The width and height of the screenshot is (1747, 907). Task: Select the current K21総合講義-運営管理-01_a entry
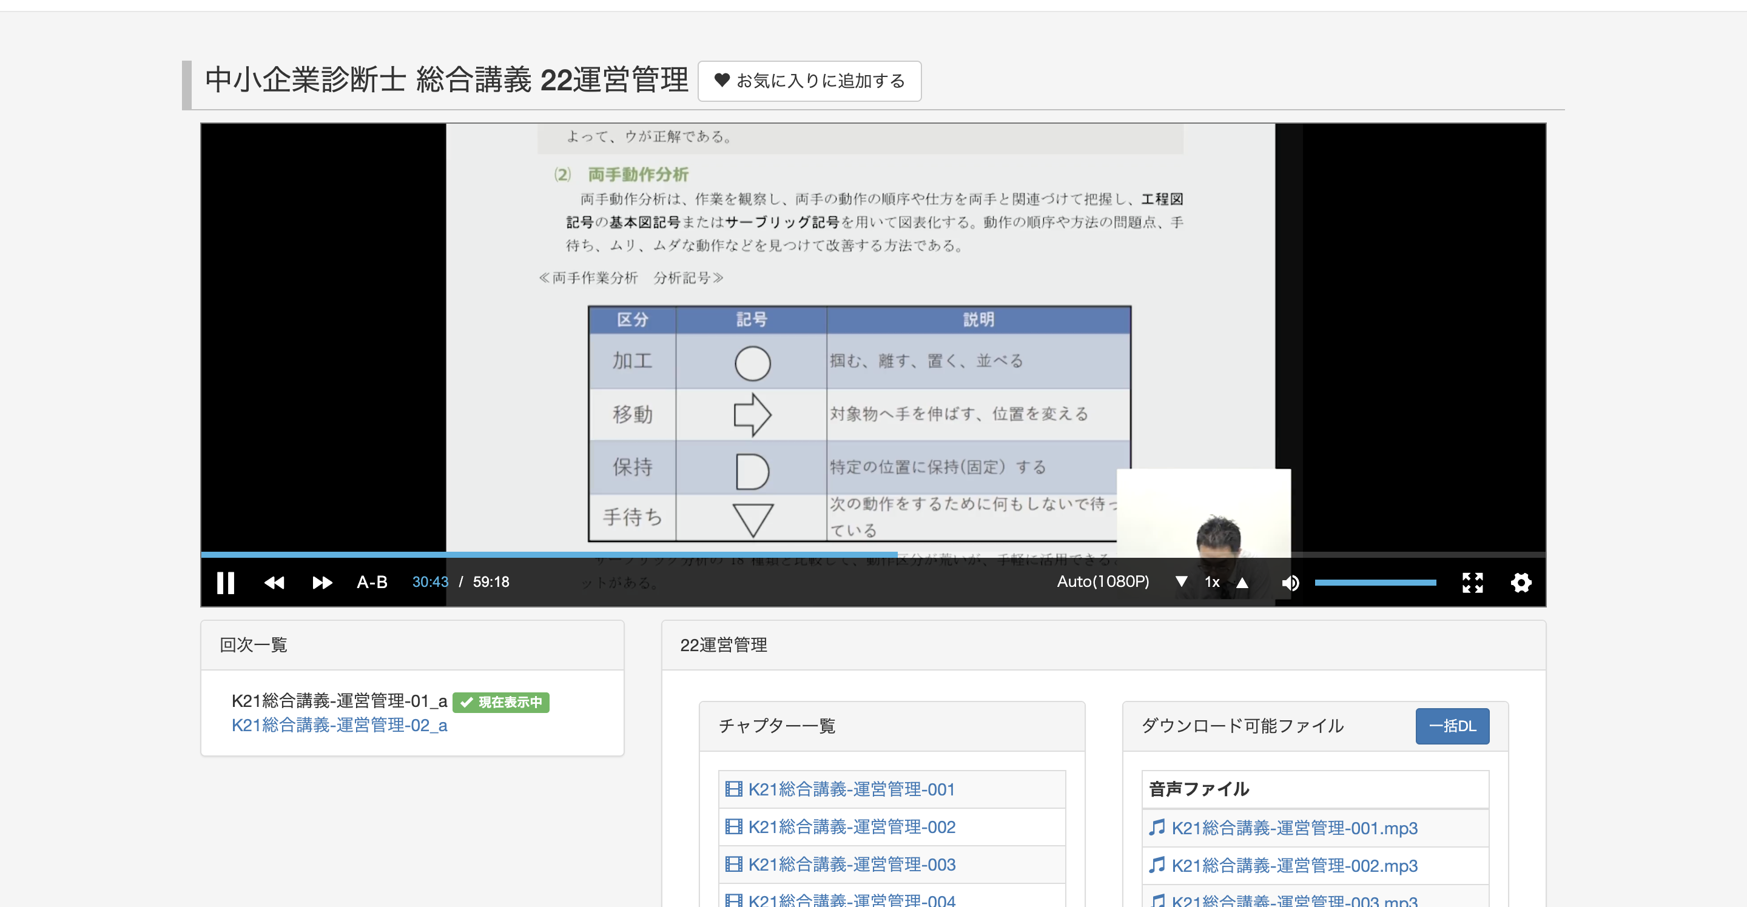339,700
